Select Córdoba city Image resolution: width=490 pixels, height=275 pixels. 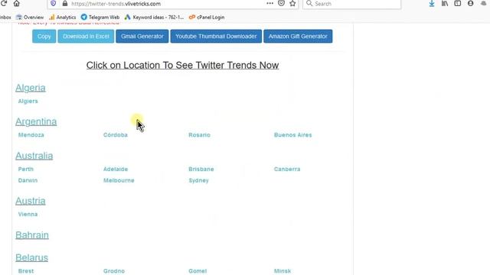(x=116, y=135)
